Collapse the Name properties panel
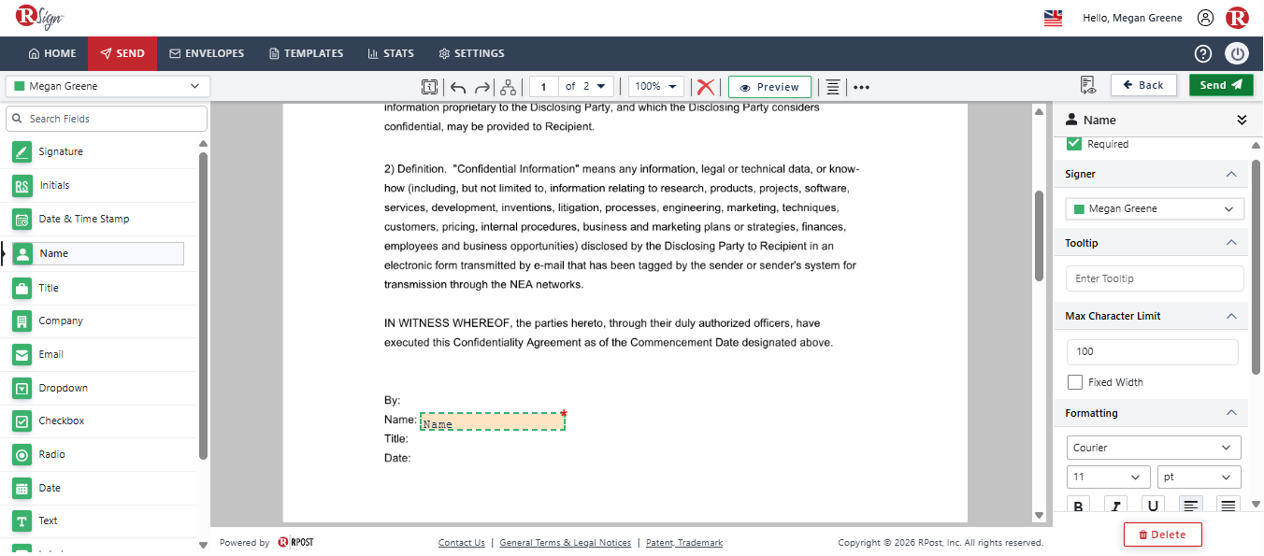Viewport: 1264px width, 556px height. coord(1242,120)
